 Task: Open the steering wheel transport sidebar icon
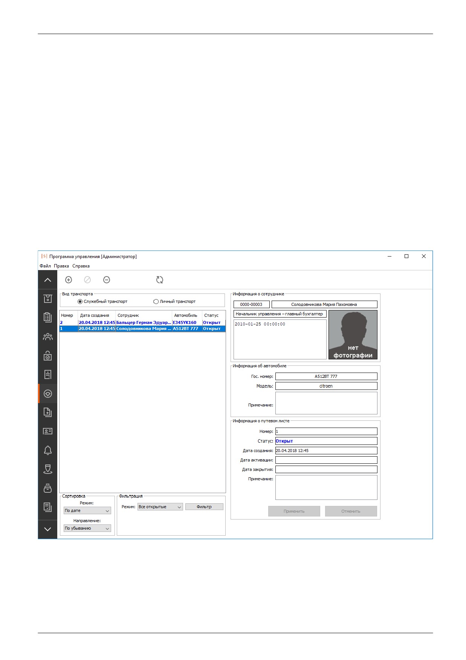48,394
